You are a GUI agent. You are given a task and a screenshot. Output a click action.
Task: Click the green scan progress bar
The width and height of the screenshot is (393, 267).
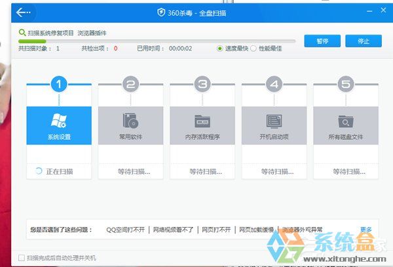pos(32,41)
